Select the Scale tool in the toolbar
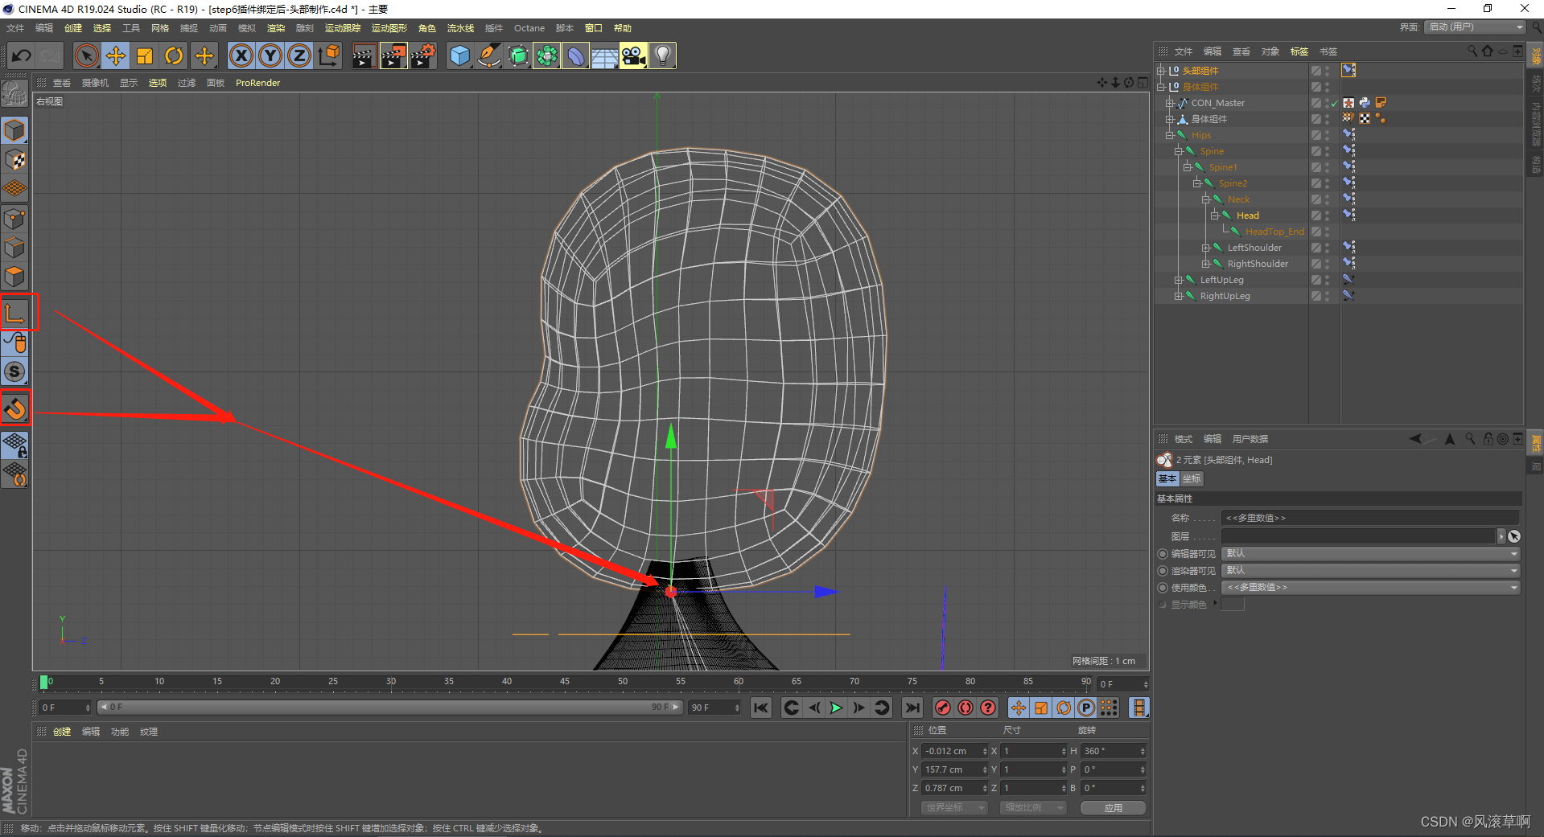Viewport: 1544px width, 837px height. pos(144,55)
